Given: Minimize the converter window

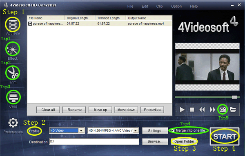Looking at the screenshot, I should (232, 5).
